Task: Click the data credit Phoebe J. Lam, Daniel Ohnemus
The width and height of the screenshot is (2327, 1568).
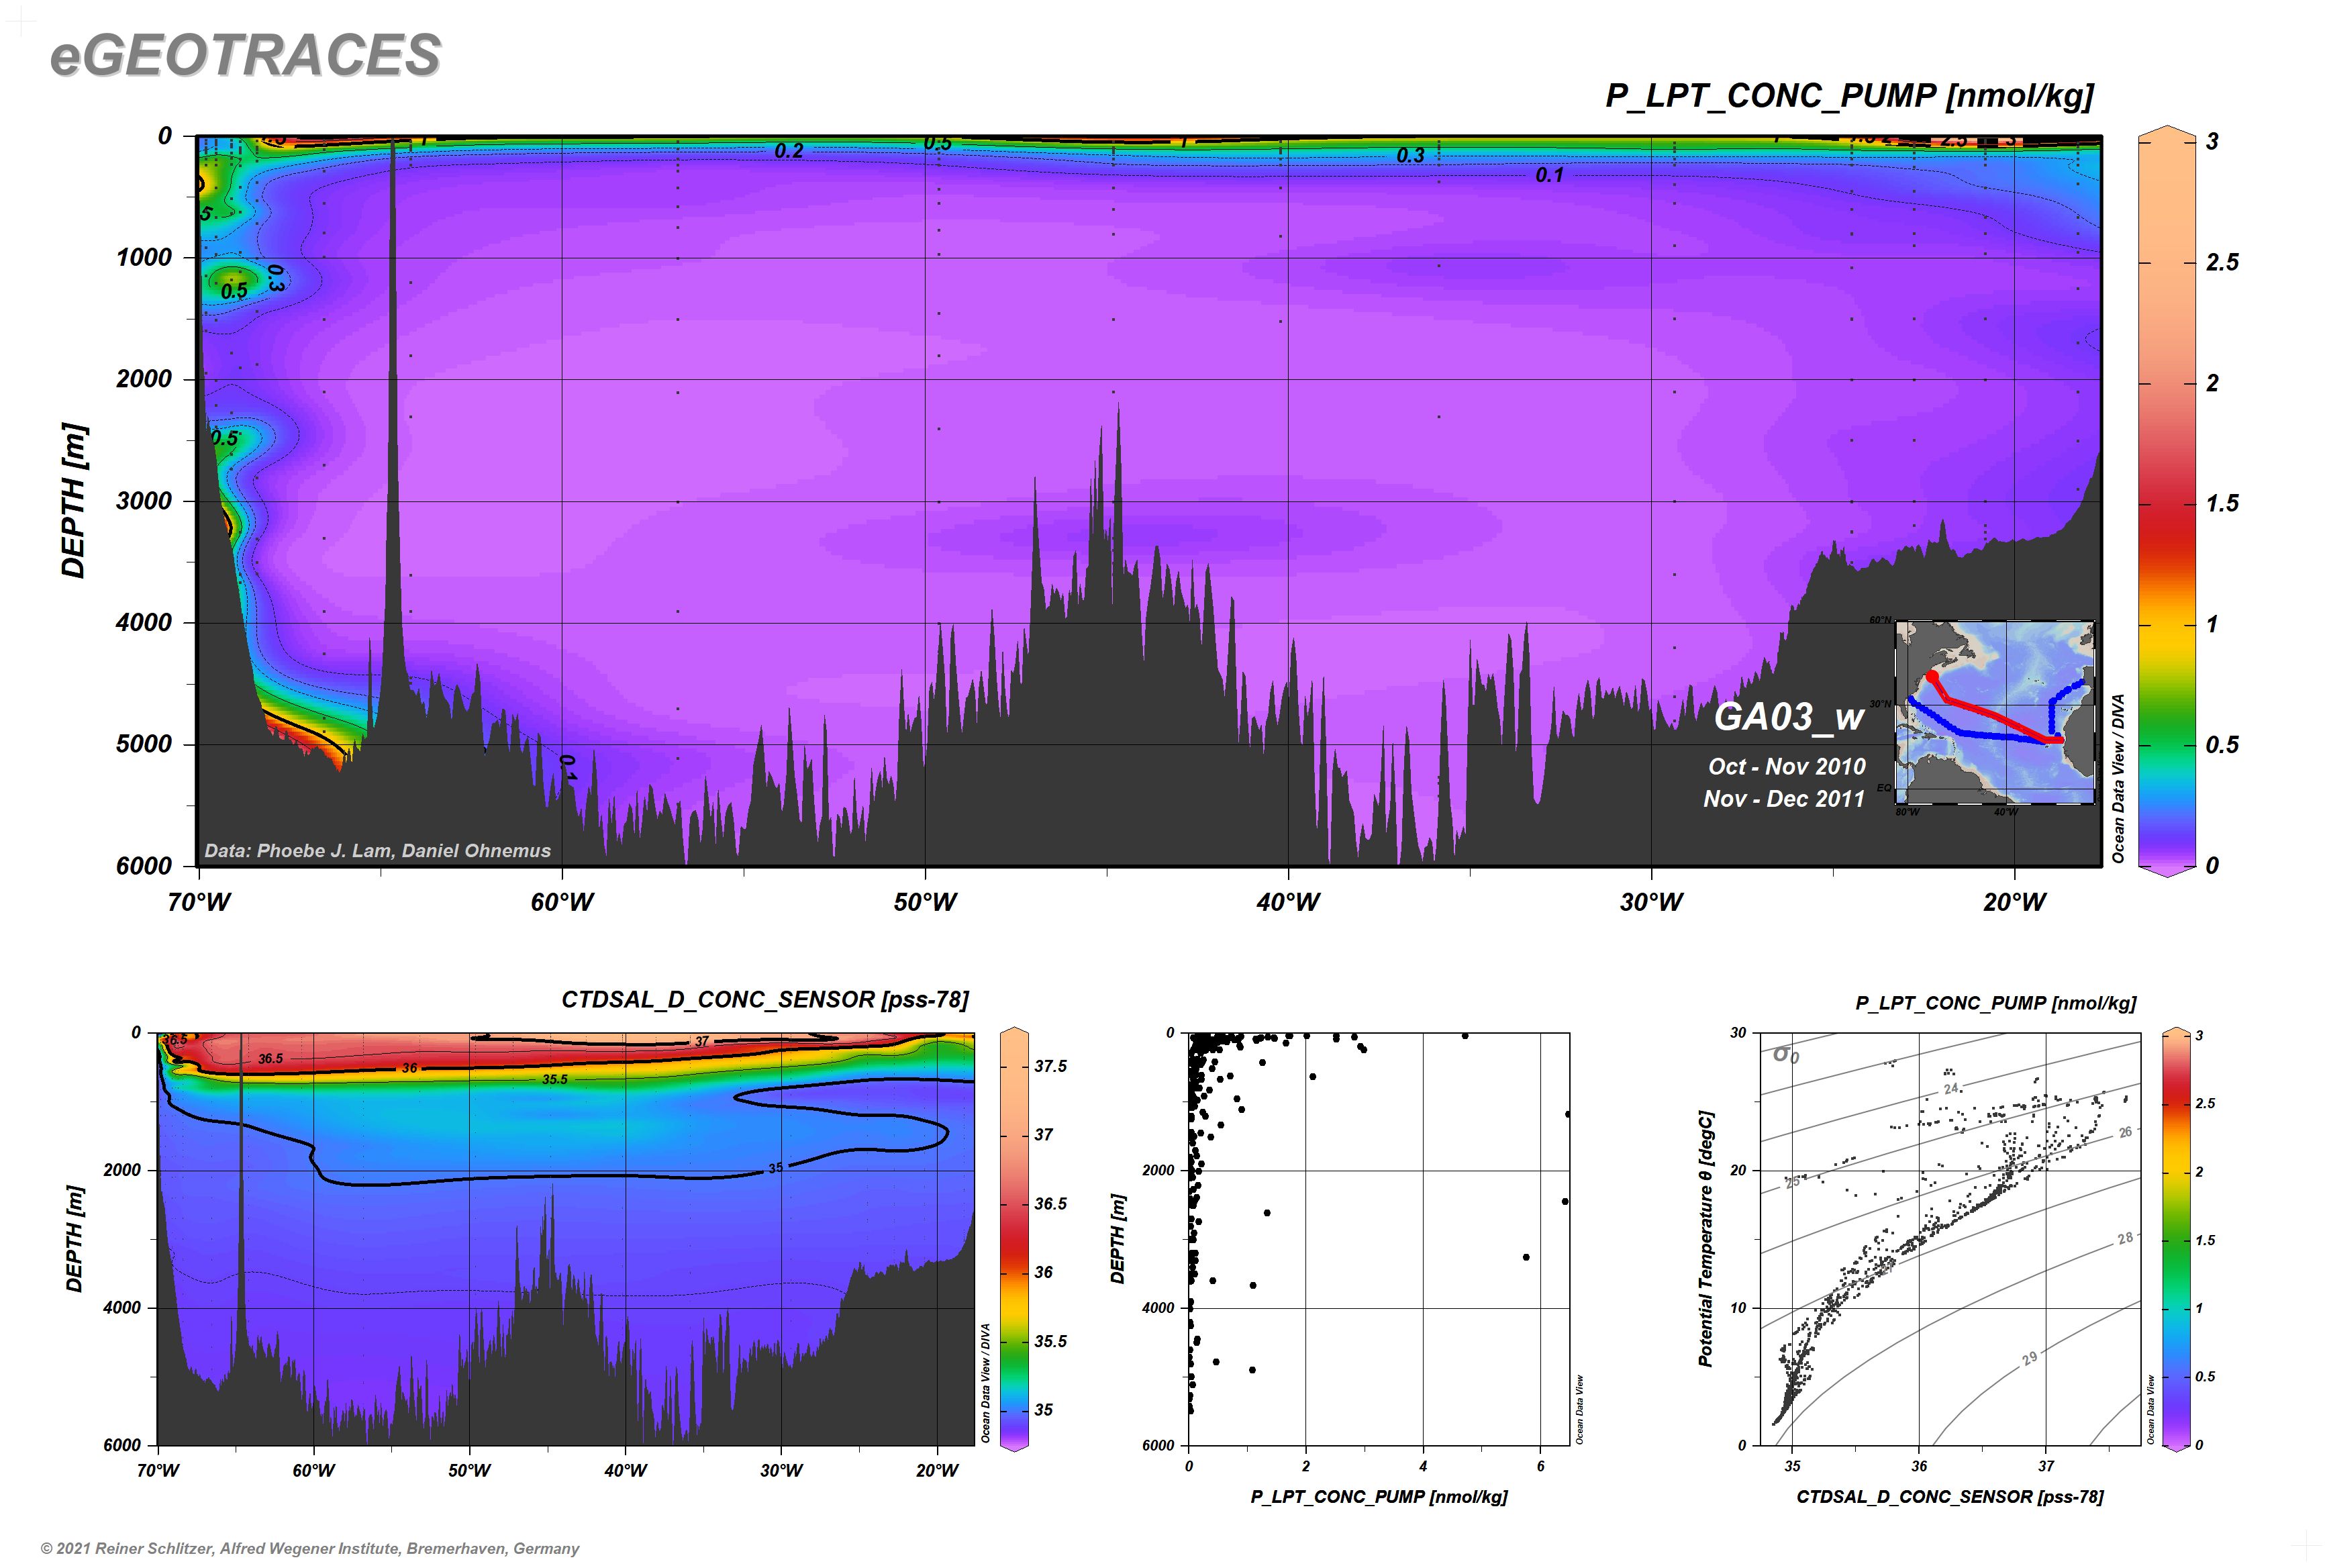Action: (377, 851)
